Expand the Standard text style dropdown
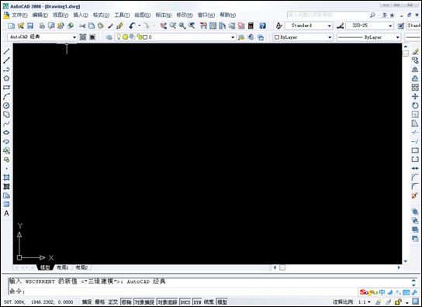The width and height of the screenshot is (422, 307). (x=309, y=26)
